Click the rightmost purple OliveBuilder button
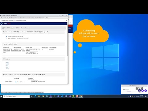Viewport: 148px width, 111px height. pyautogui.click(x=146, y=91)
